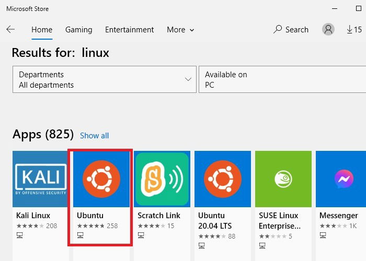Open the Ubuntu 20.04 LTS tile logo
This screenshot has height=261, width=366.
[223, 179]
